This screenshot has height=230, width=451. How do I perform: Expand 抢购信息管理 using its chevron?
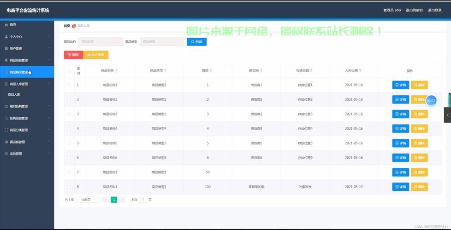[48, 118]
